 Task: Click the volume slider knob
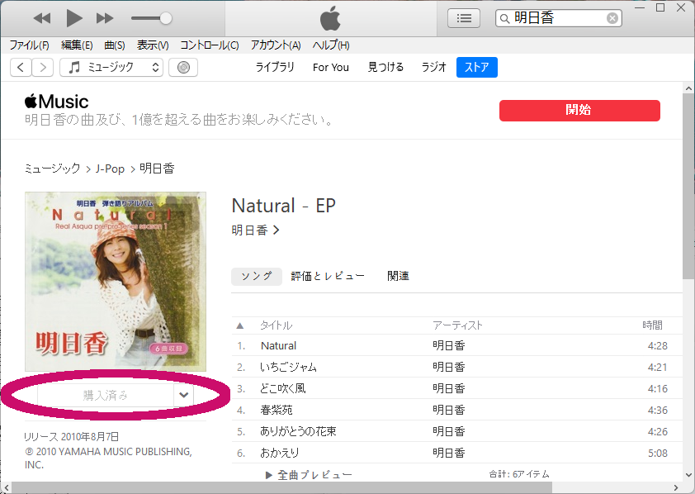click(166, 18)
